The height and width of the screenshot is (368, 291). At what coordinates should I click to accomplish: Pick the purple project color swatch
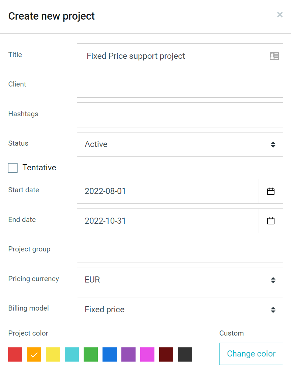(x=128, y=354)
